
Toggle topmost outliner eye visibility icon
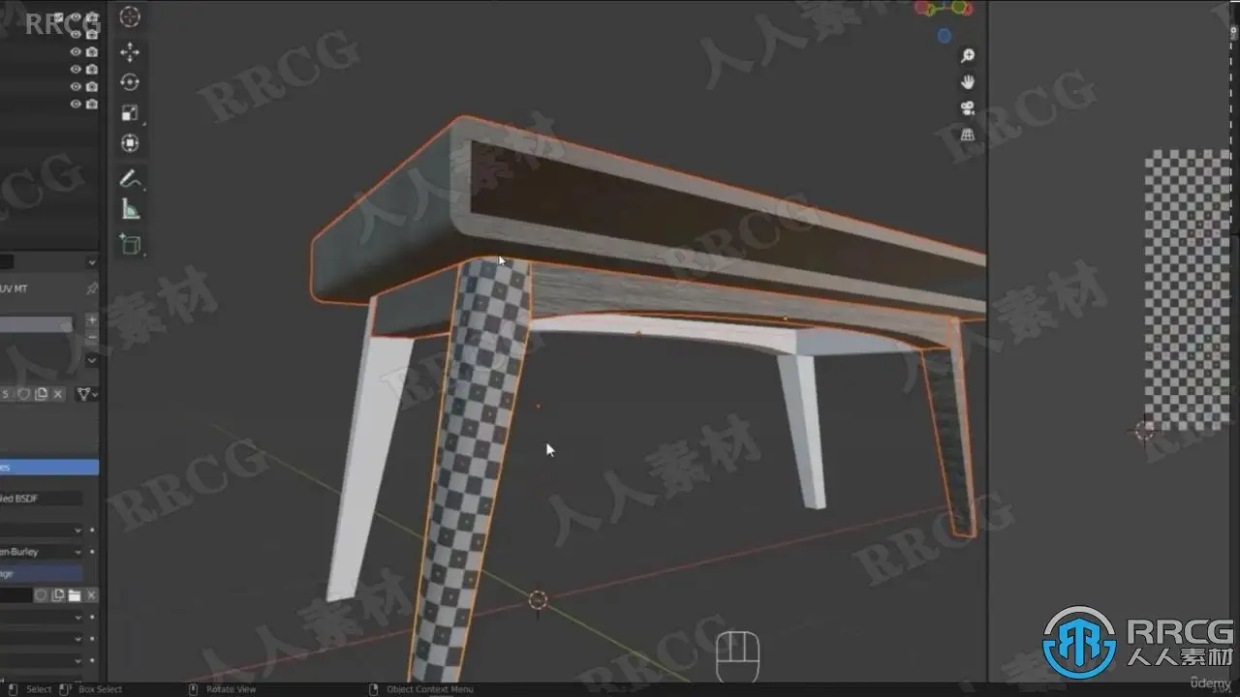[76, 17]
